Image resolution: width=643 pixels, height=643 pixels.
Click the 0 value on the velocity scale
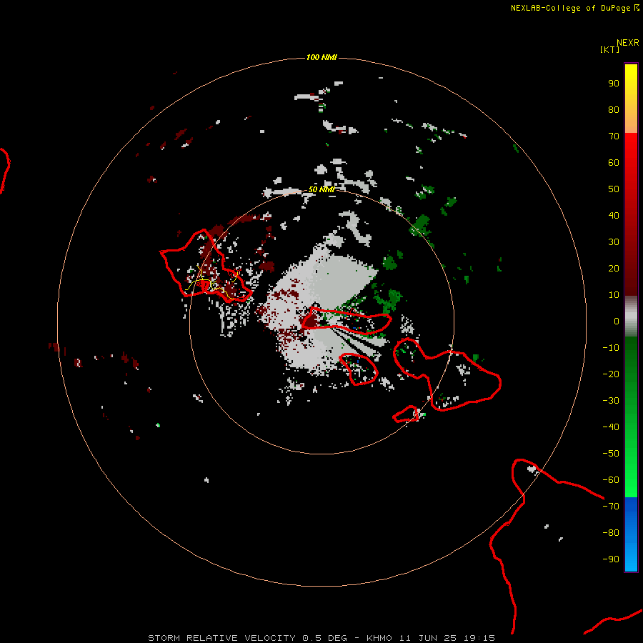[x=617, y=321]
